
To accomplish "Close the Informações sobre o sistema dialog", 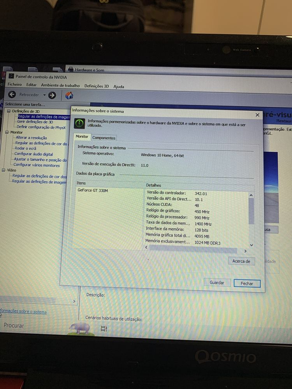I will coord(257,115).
